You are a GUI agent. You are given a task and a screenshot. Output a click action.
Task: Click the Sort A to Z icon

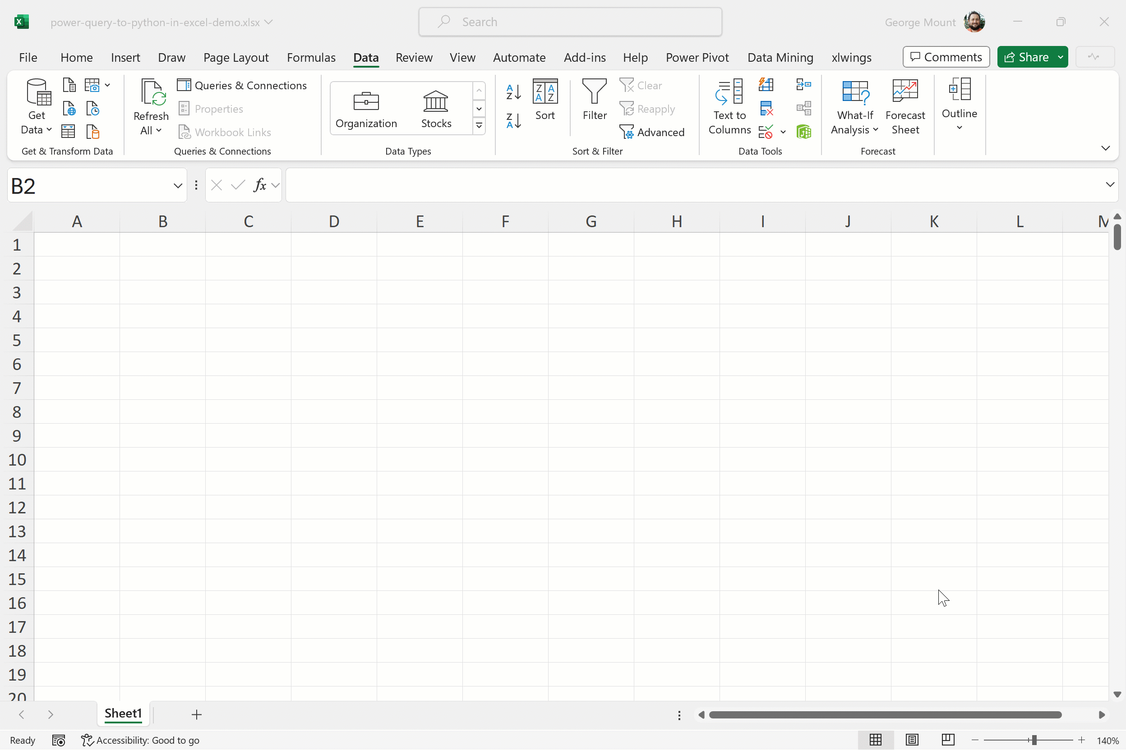pyautogui.click(x=513, y=91)
